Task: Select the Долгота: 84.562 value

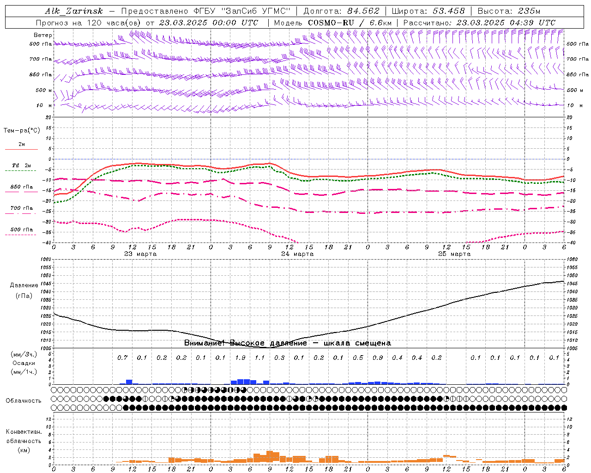Action: [341, 11]
